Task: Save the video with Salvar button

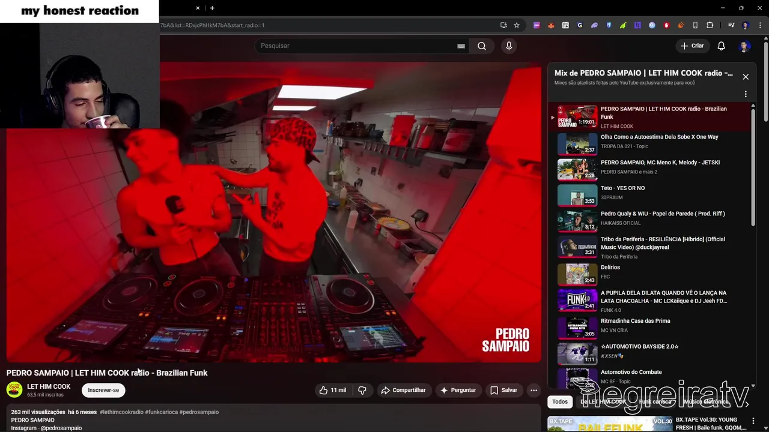Action: pos(503,390)
